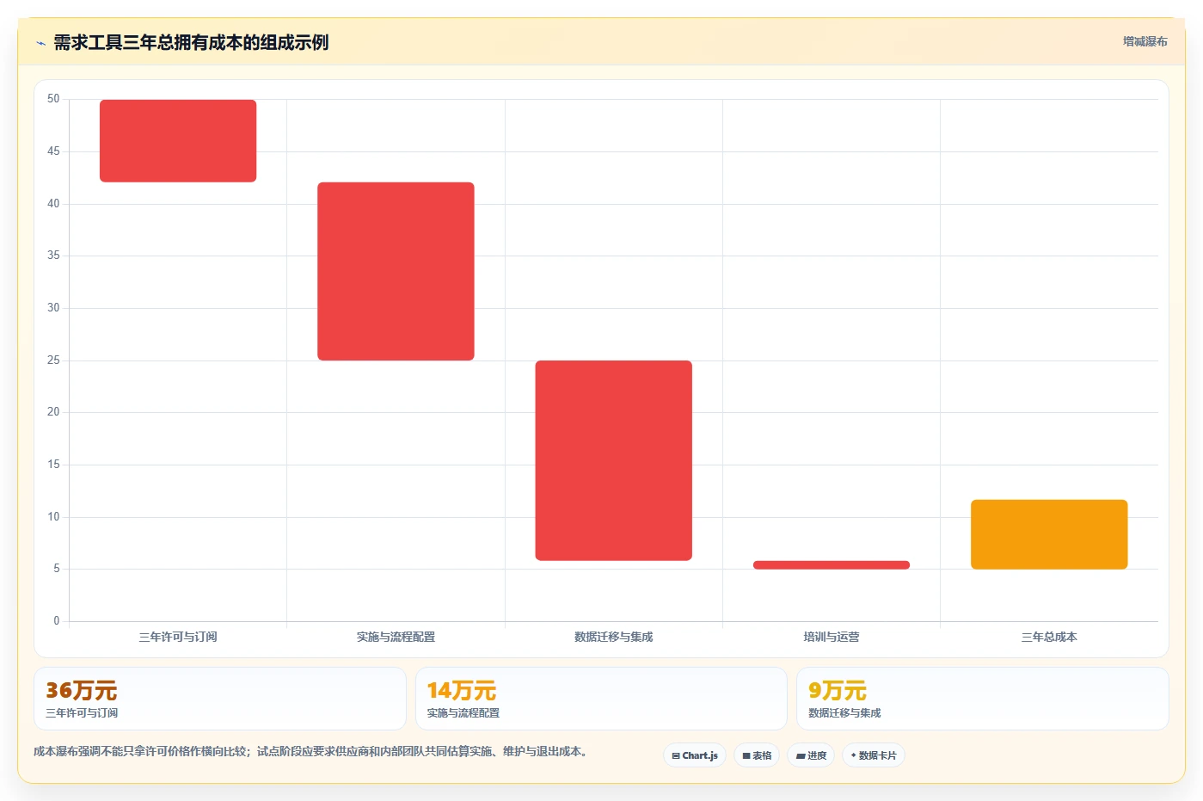Click the 三年许可与订阅 red bar
This screenshot has height=801, width=1203.
pos(178,141)
